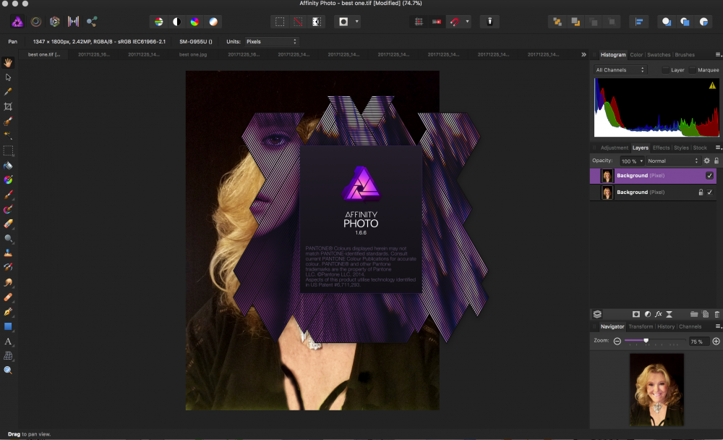Screen dimensions: 723x440
Task: Click the zoom-in plus button in Navigator
Action: (716, 340)
